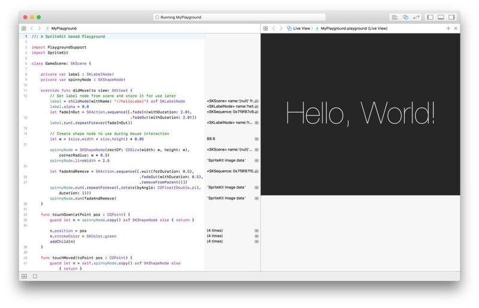
Task: Add a new assistant editor with plus
Action: 448,28
